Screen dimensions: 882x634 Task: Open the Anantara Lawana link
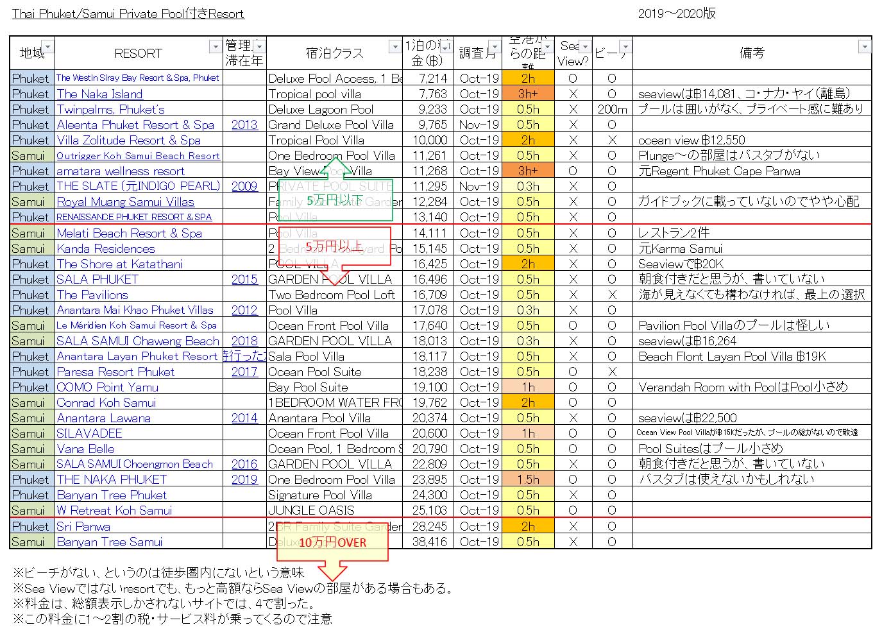coord(104,418)
